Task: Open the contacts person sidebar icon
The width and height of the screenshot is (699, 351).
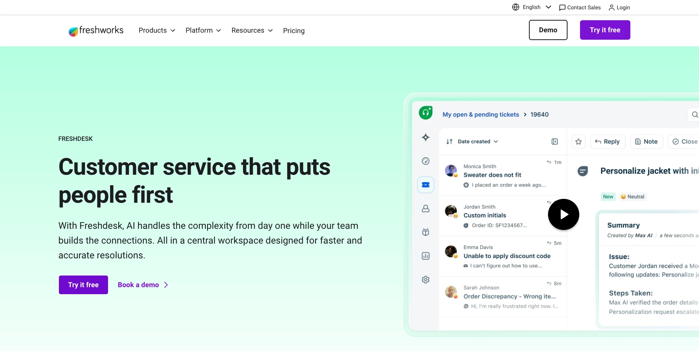Action: point(426,209)
